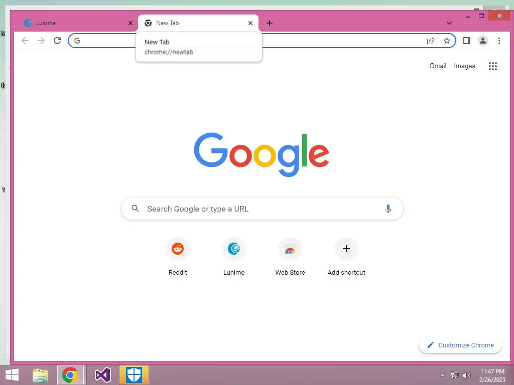Open the Google apps grid
The image size is (514, 385).
(x=493, y=66)
